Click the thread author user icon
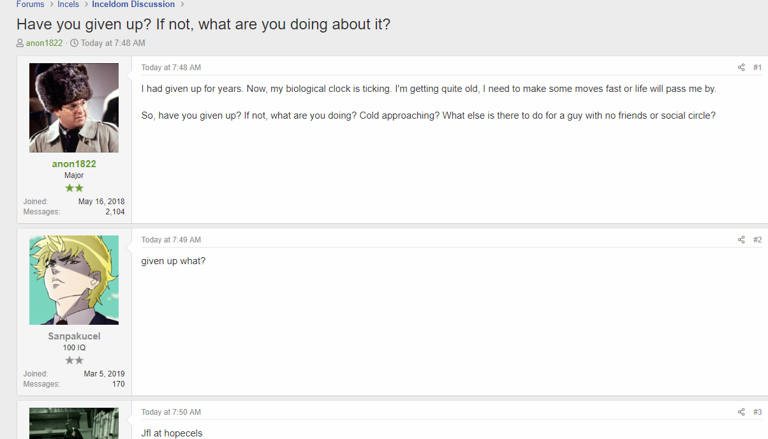 pyautogui.click(x=20, y=43)
